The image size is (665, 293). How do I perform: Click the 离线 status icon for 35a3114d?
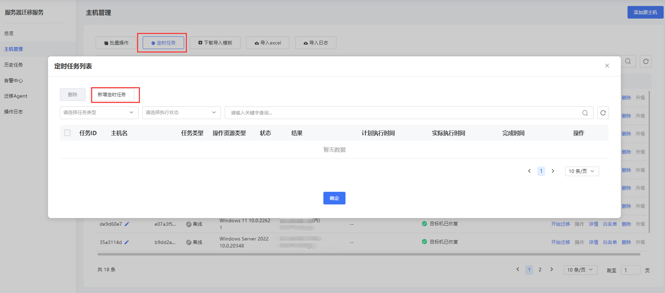[x=189, y=242]
